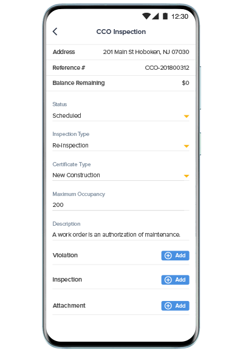Add a new Inspection entry
The width and height of the screenshot is (243, 352).
[175, 280]
